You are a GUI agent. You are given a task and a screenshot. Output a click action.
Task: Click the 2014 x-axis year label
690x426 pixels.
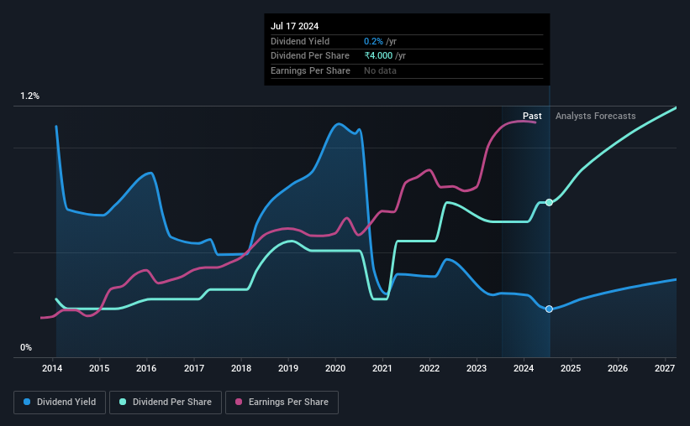(52, 368)
